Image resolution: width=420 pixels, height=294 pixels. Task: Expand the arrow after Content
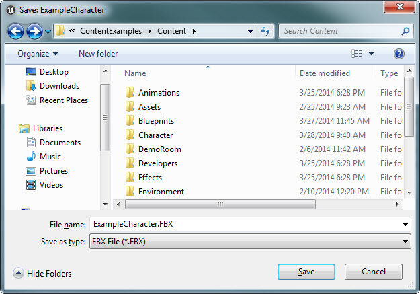pos(194,31)
